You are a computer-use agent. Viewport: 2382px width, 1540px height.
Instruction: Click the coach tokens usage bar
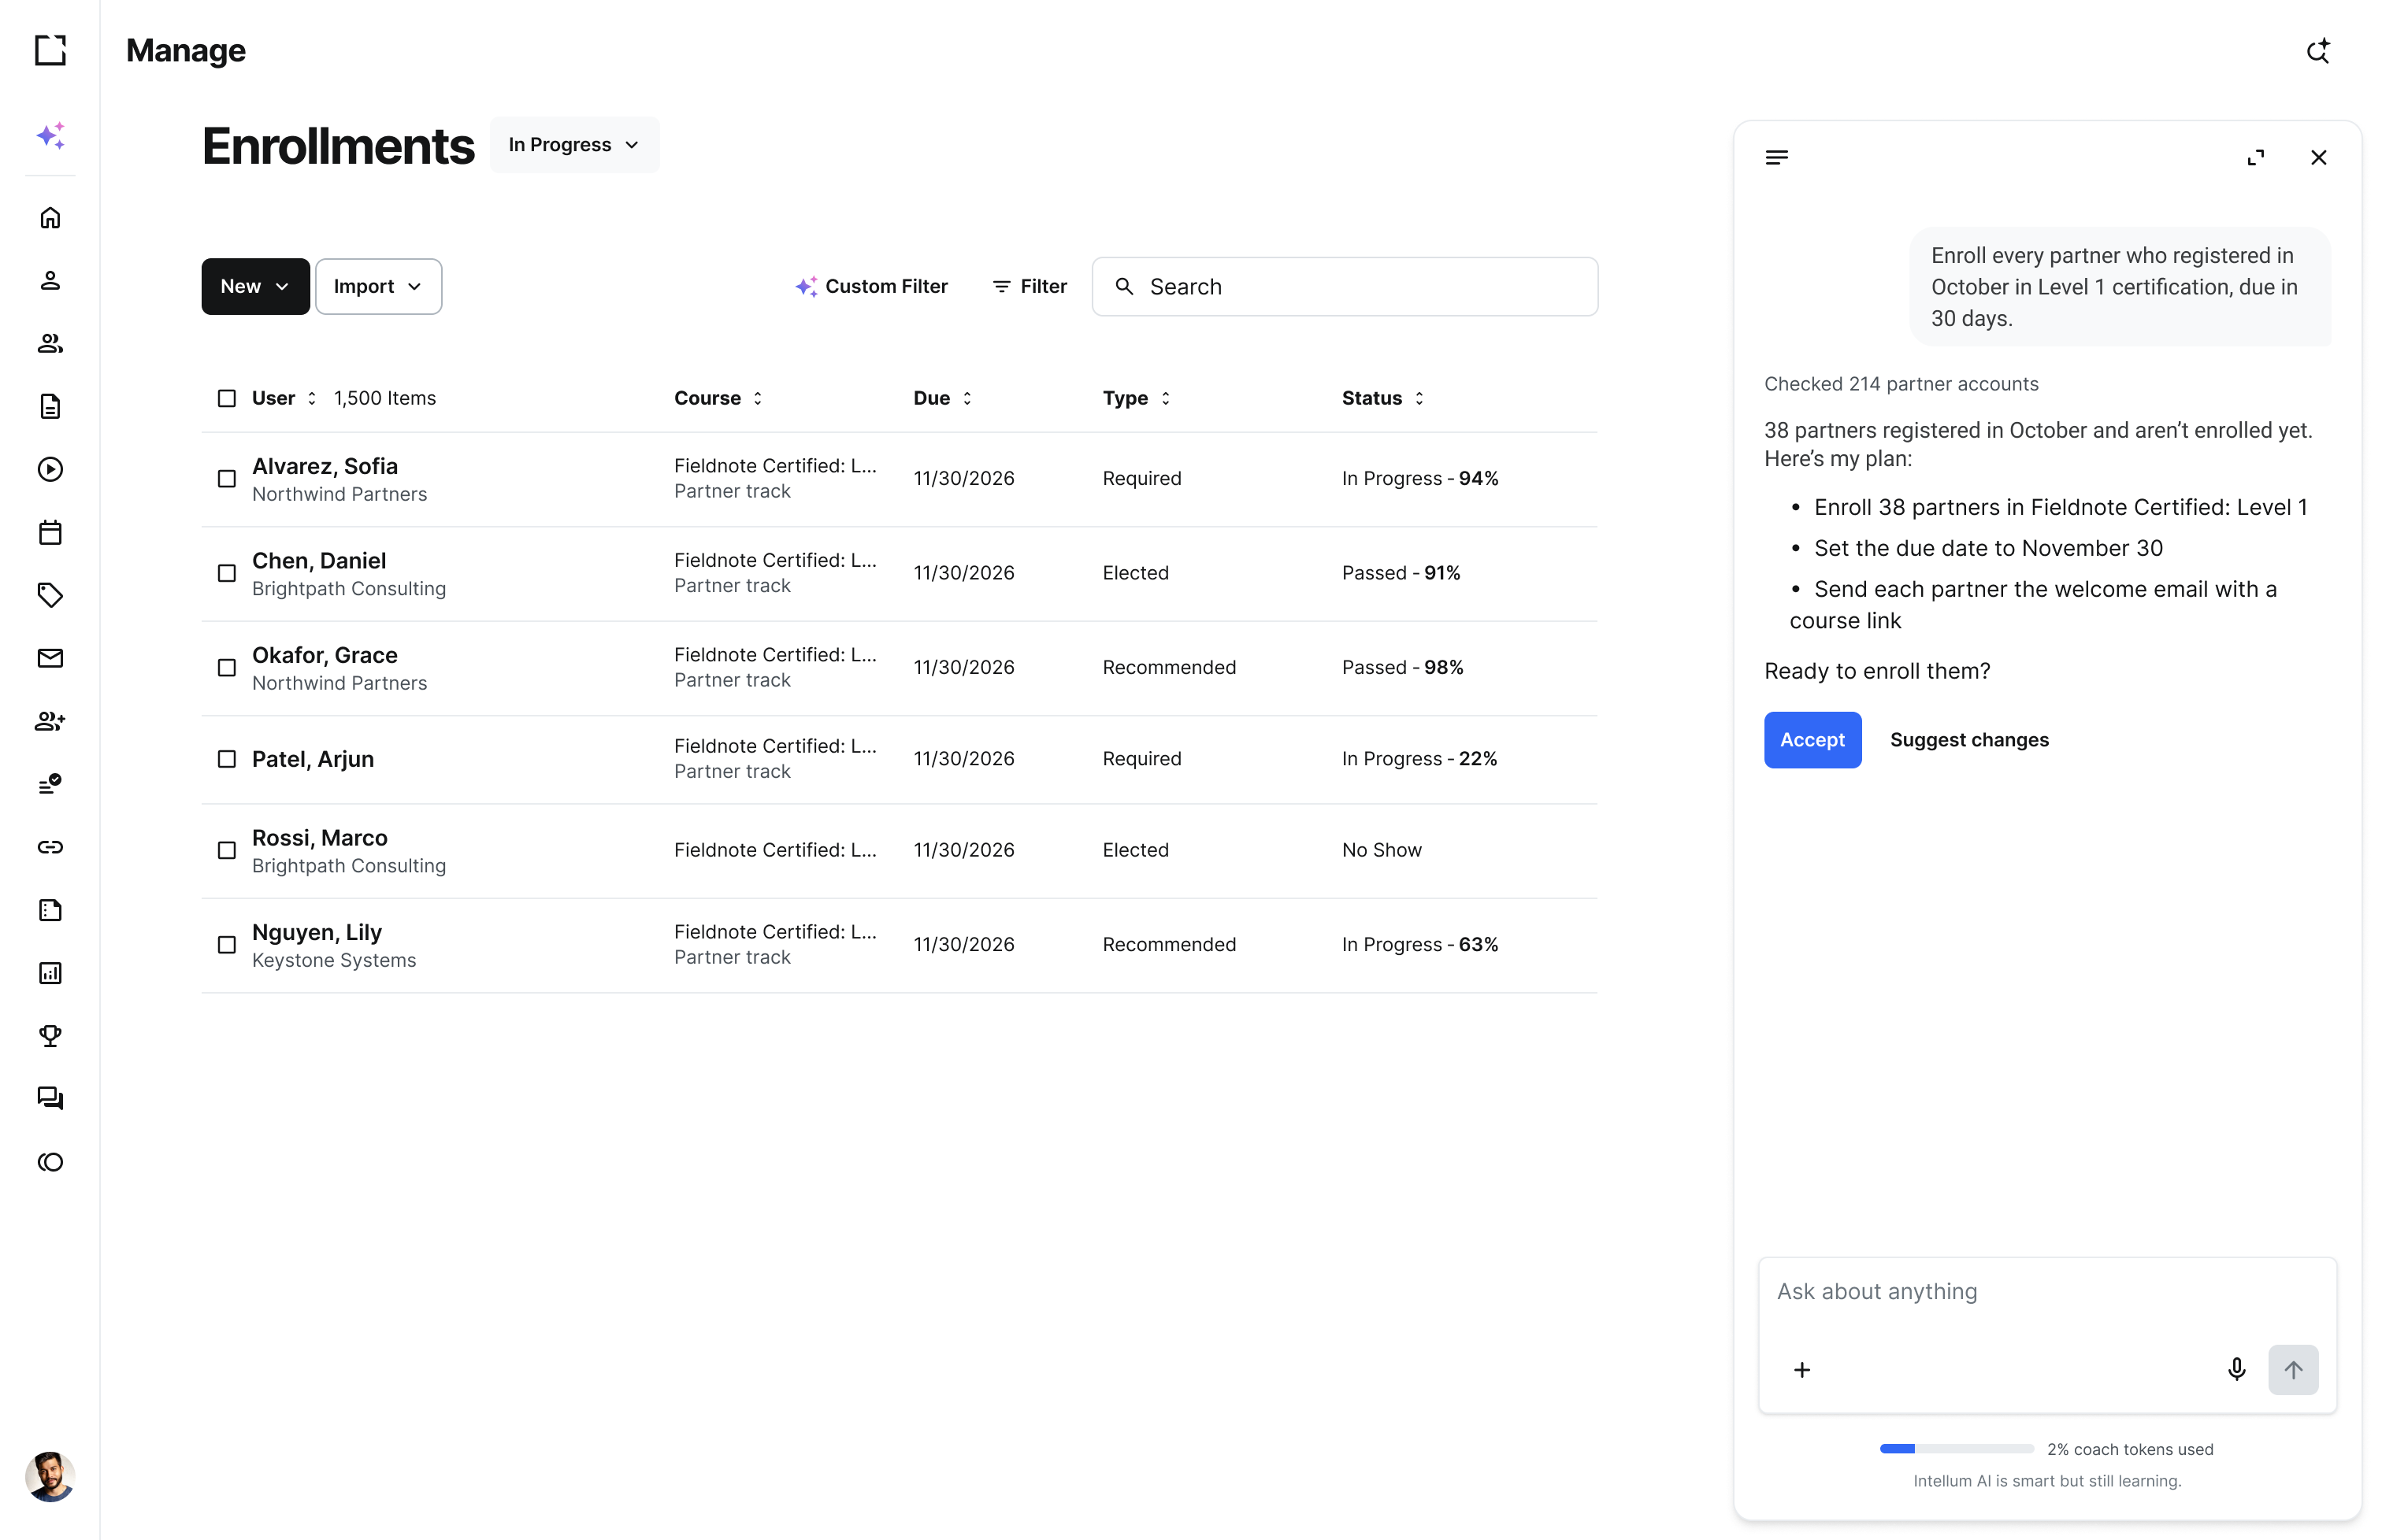tap(1956, 1449)
